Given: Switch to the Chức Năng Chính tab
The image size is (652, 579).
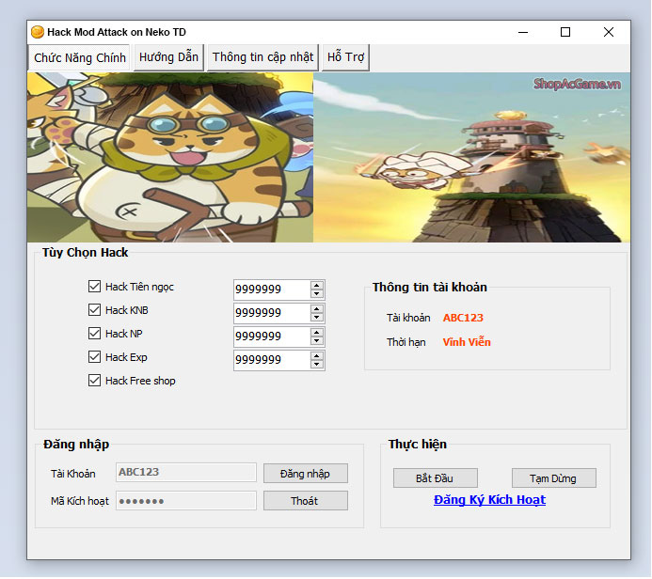Looking at the screenshot, I should tap(79, 57).
